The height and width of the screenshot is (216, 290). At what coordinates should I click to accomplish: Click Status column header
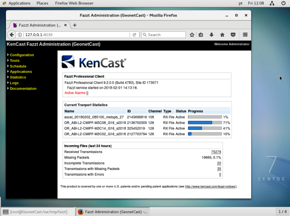(x=181, y=111)
